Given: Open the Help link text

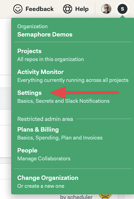Looking at the screenshot, I should pos(82,9).
